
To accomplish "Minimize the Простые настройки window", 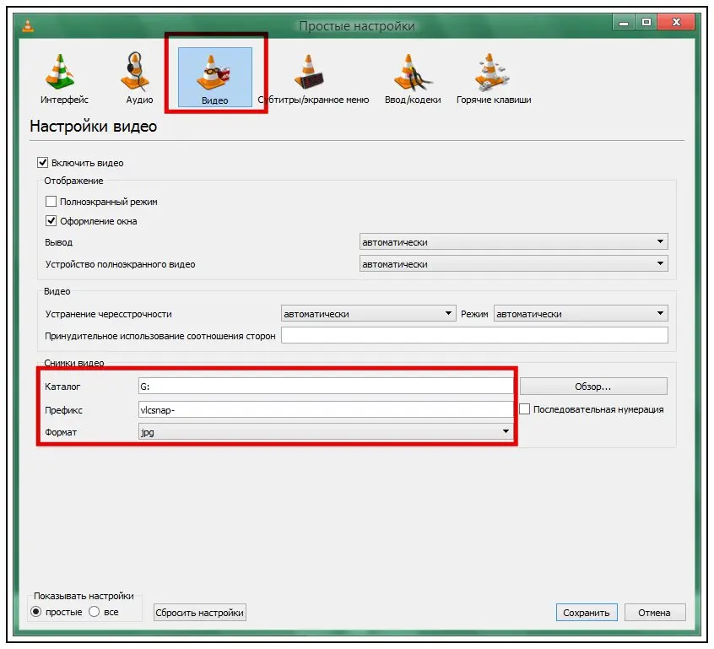I will (x=624, y=22).
